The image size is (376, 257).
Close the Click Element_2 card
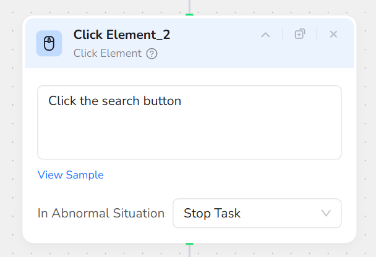pos(333,35)
